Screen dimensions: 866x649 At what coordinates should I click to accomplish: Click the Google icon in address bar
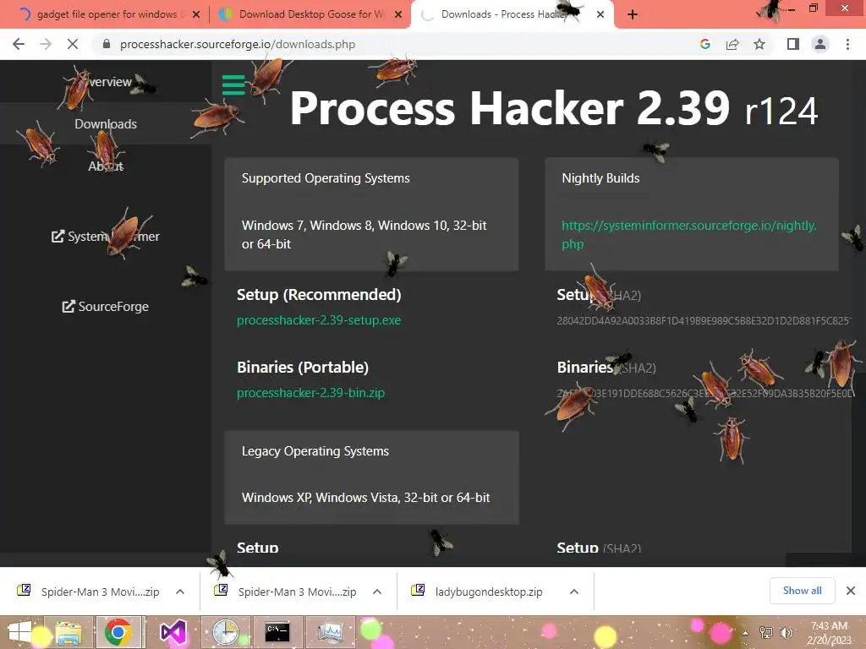click(704, 44)
